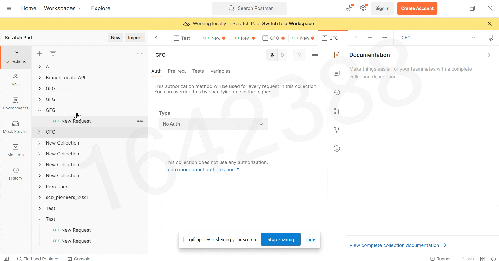Open the Collections sidebar section
Viewport: 499px width, 261px height.
pyautogui.click(x=16, y=57)
